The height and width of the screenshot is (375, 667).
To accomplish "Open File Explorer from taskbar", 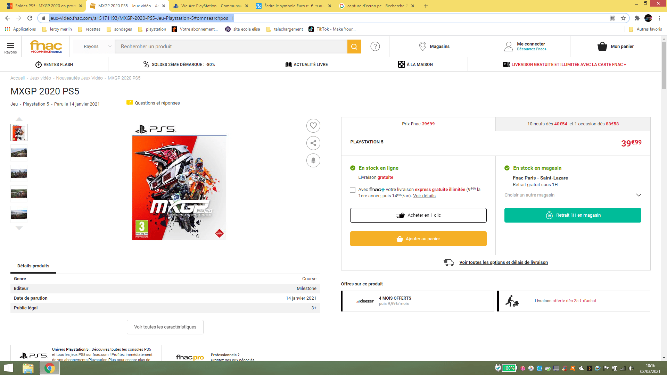I will tap(28, 368).
